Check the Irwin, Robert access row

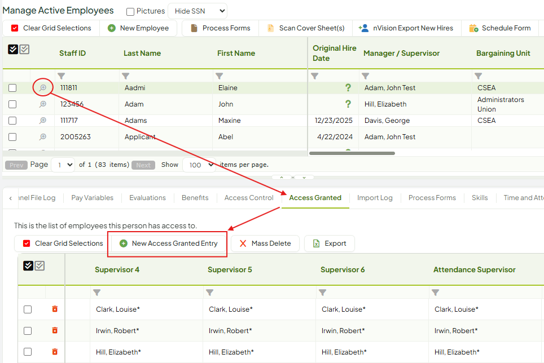pos(28,331)
